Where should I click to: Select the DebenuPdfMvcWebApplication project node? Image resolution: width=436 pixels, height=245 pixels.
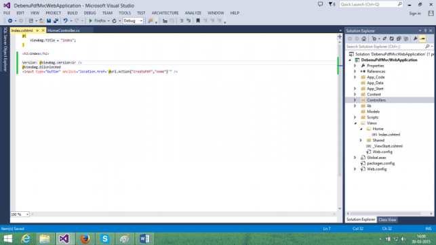(x=389, y=60)
